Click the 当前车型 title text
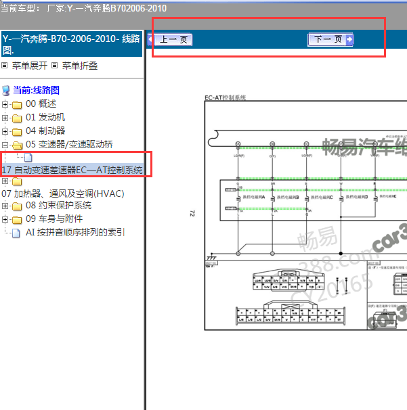This screenshot has height=410, width=407. point(83,8)
